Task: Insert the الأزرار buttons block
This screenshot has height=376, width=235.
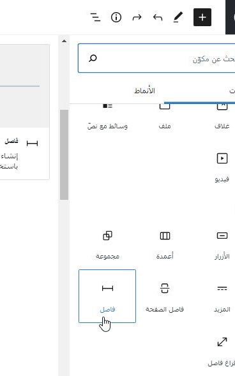Action: (x=222, y=243)
